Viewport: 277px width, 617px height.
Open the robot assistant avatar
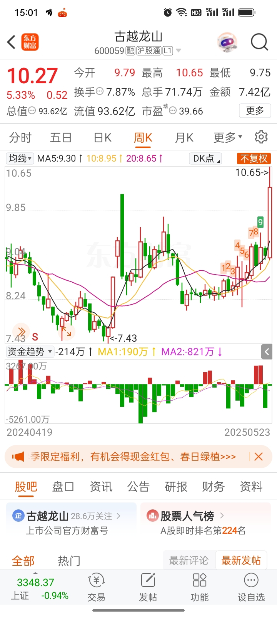[227, 42]
